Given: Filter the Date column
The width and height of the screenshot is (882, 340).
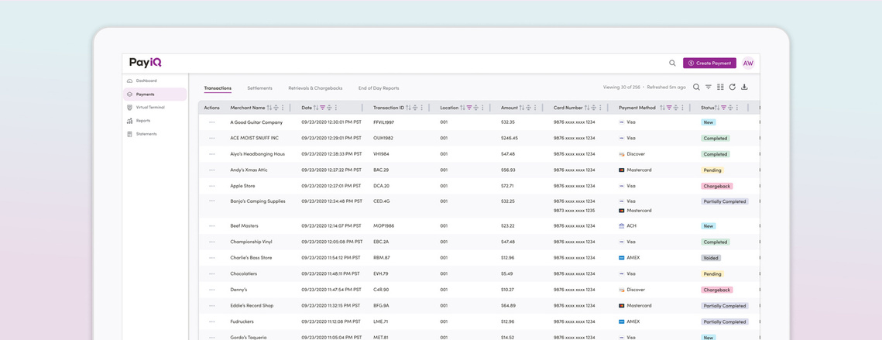Looking at the screenshot, I should tap(322, 108).
